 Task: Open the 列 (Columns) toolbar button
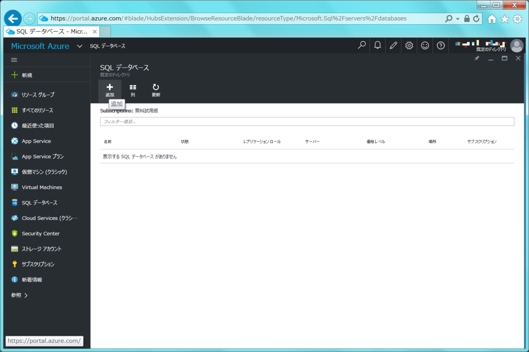coord(133,90)
